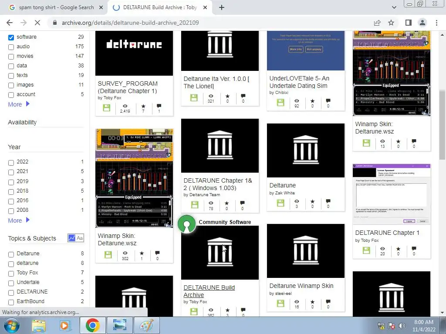Open Deltarune by Zak White item
Image resolution: width=446 pixels, height=334 pixels.
coord(282,185)
